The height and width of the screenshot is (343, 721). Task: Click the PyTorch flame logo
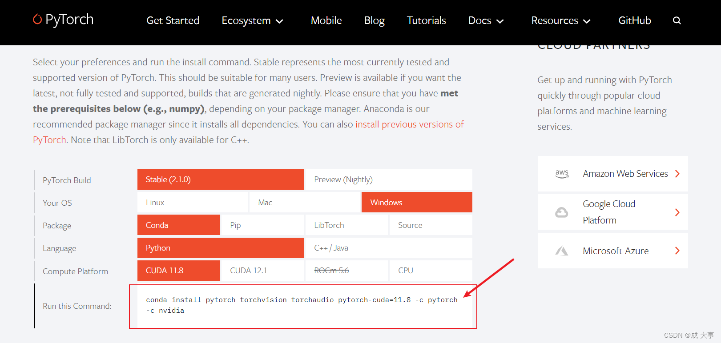[x=37, y=19]
